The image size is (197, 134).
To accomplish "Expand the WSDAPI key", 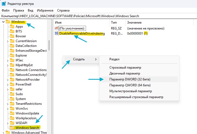I will (x=8, y=123).
